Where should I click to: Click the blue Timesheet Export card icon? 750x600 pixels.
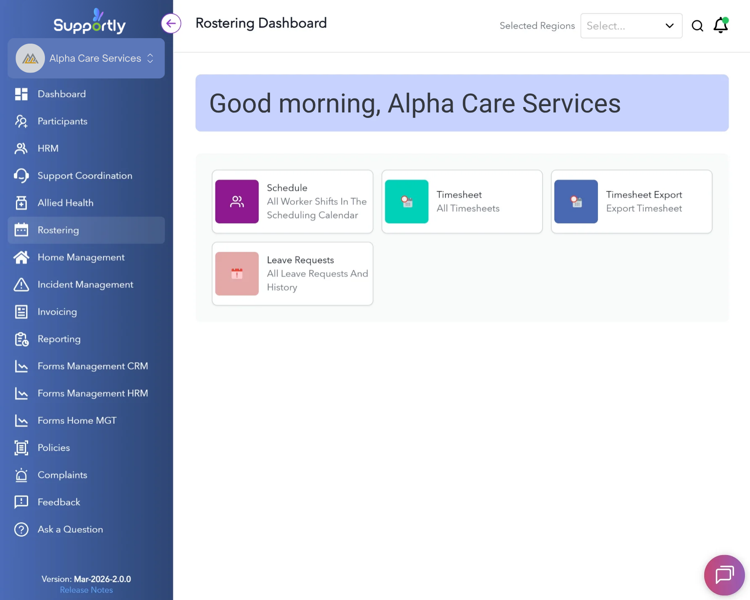tap(576, 201)
